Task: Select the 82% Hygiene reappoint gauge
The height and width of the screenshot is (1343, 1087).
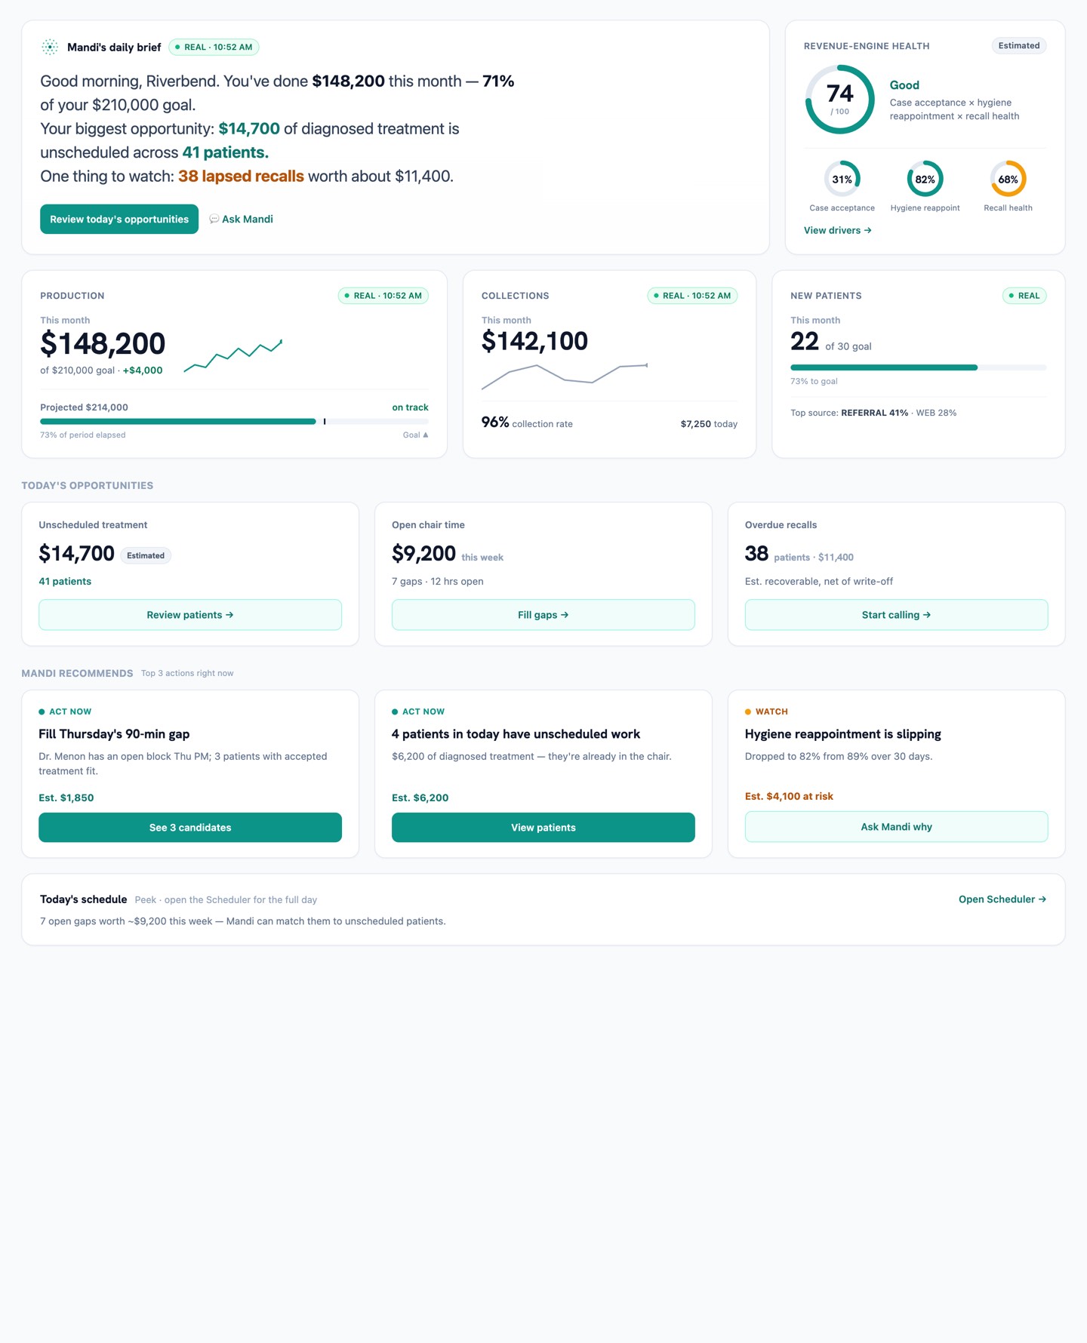Action: point(925,179)
